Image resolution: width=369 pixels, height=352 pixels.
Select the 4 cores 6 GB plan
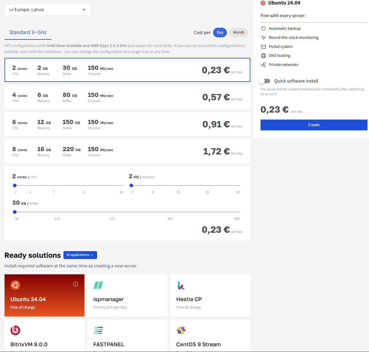127,97
